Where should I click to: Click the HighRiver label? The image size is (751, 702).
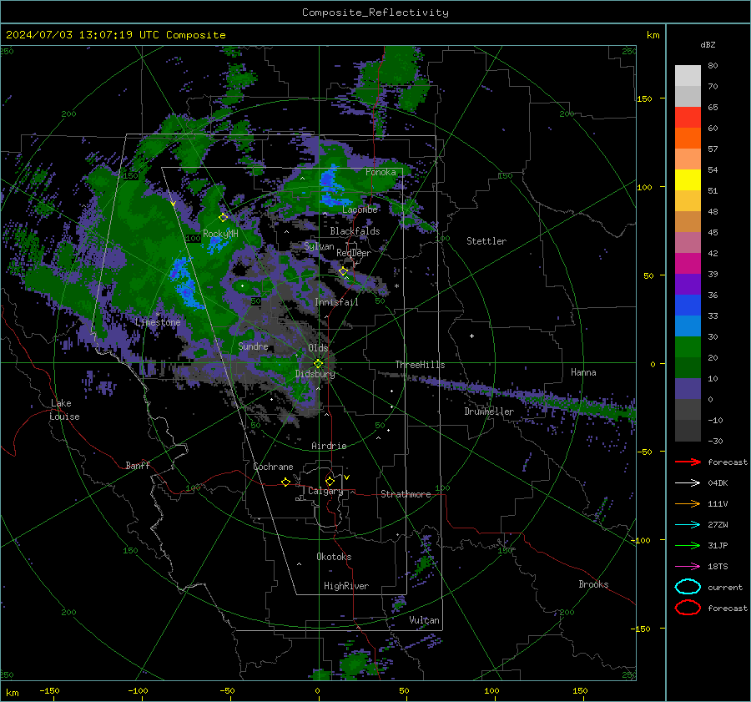[346, 586]
